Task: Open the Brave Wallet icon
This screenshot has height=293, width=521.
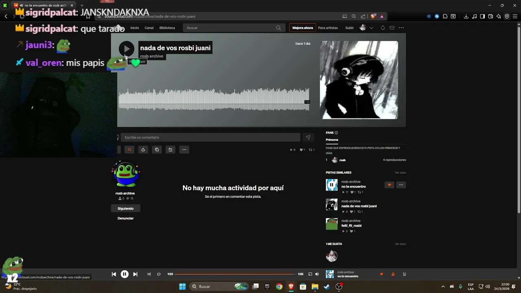Action: coord(490,16)
